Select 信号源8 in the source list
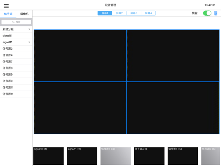Screen dimensions: 221x166 [16, 68]
